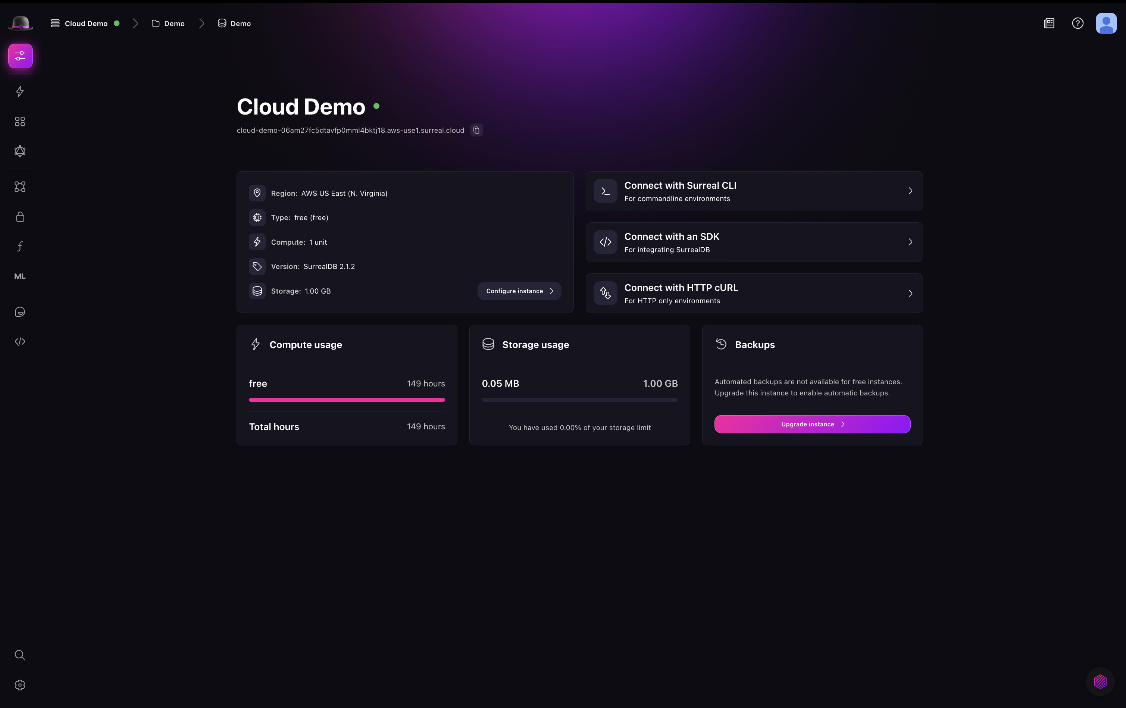
Task: Open the Sidekick chat assistant icon
Action: 20,311
